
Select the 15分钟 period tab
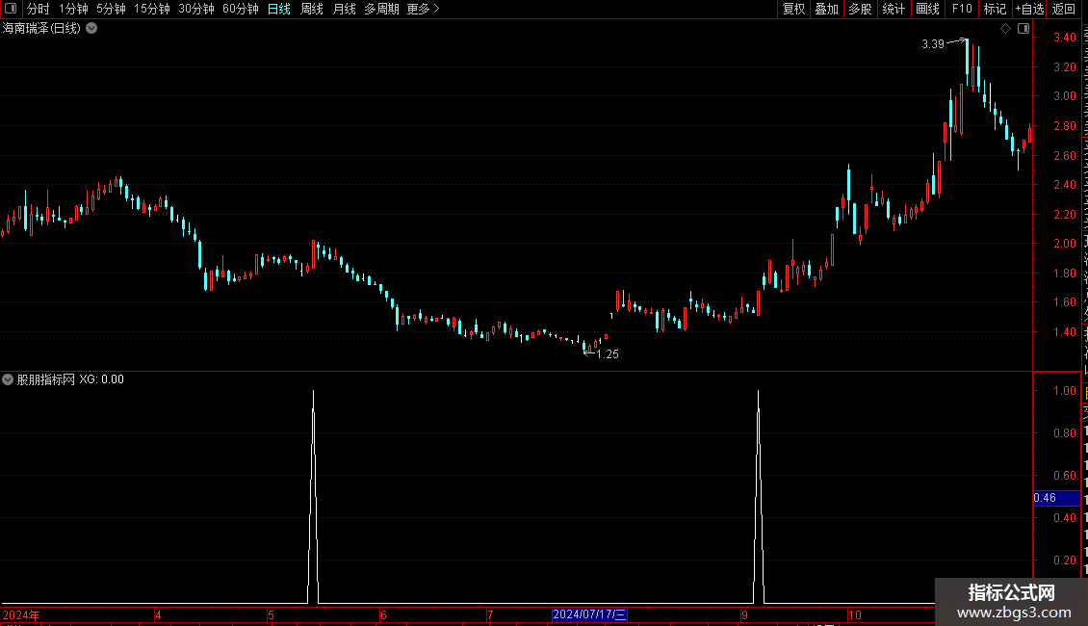tap(152, 9)
